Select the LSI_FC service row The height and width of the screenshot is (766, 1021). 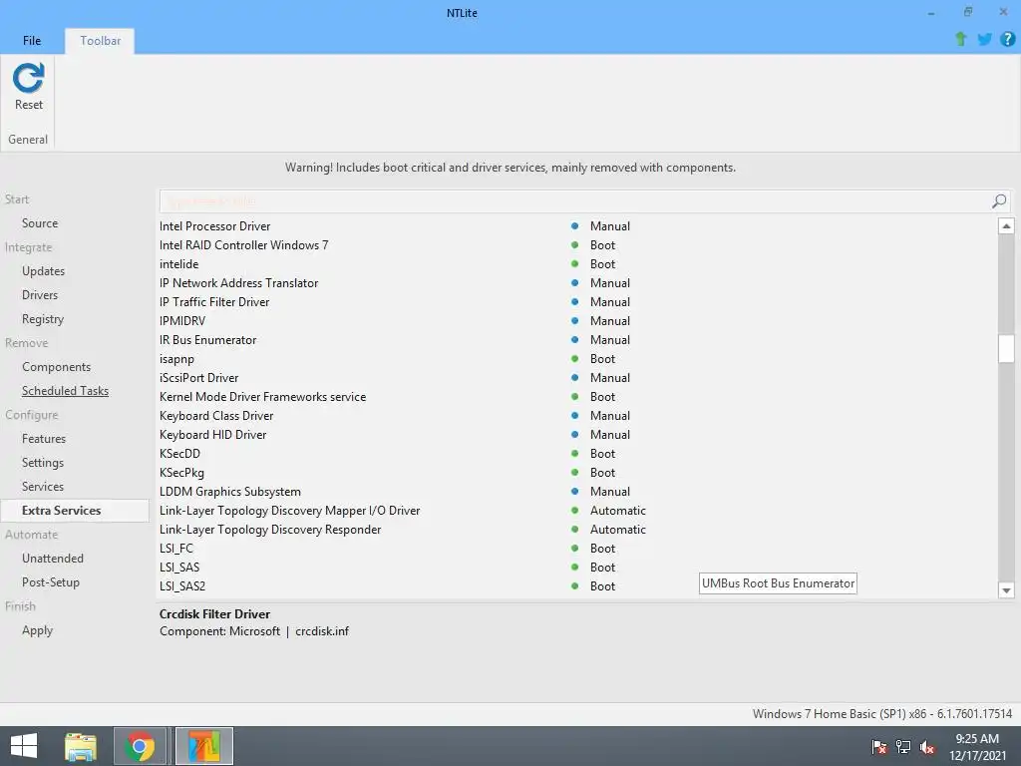[577, 548]
